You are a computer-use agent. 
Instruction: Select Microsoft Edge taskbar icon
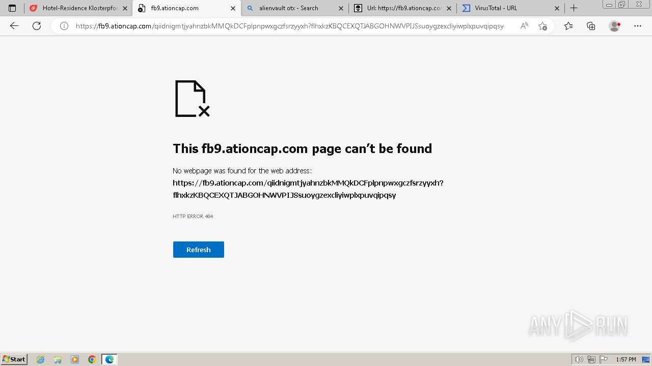[x=110, y=359]
